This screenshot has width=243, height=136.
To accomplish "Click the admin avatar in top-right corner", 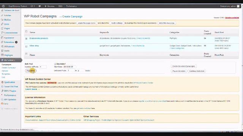I will click(x=238, y=6).
